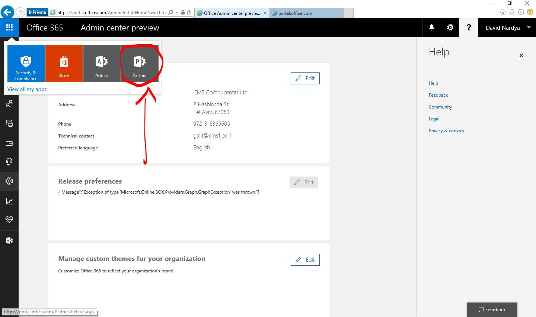Open the Help link in Help pane
The image size is (536, 317).
pos(434,83)
